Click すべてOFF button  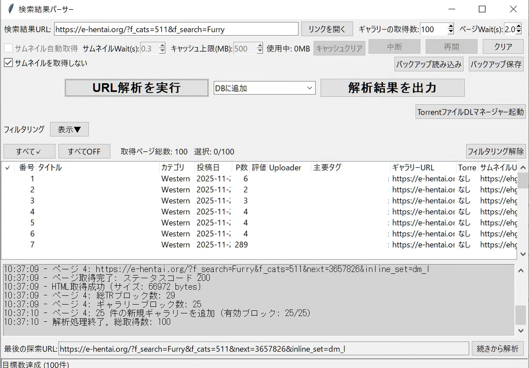[x=84, y=151]
